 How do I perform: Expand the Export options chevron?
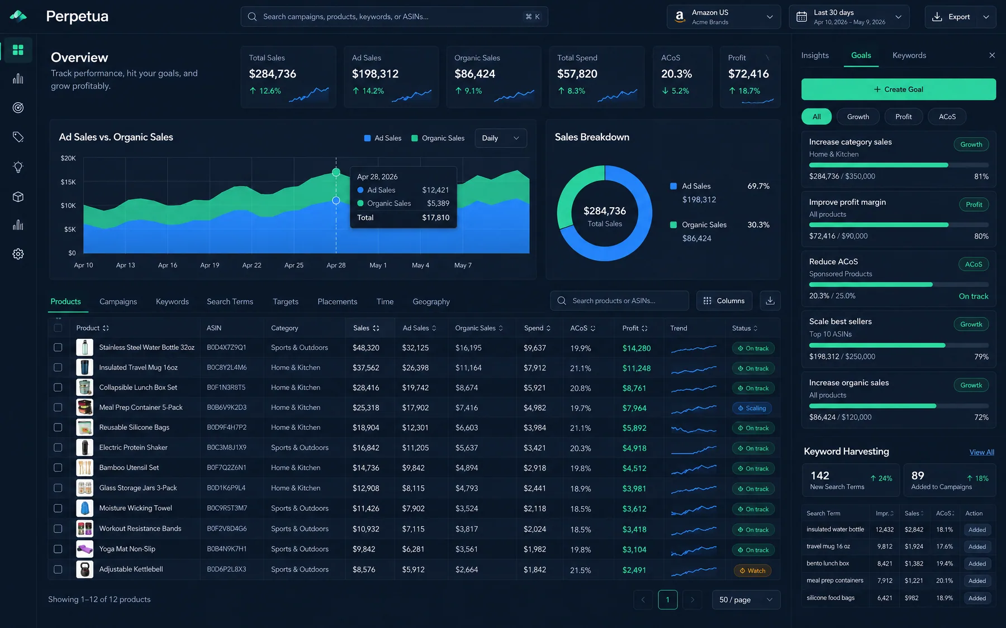(x=986, y=17)
